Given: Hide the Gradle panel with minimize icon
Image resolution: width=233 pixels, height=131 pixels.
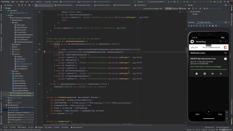Looking at the screenshot, I should [x=229, y=5].
